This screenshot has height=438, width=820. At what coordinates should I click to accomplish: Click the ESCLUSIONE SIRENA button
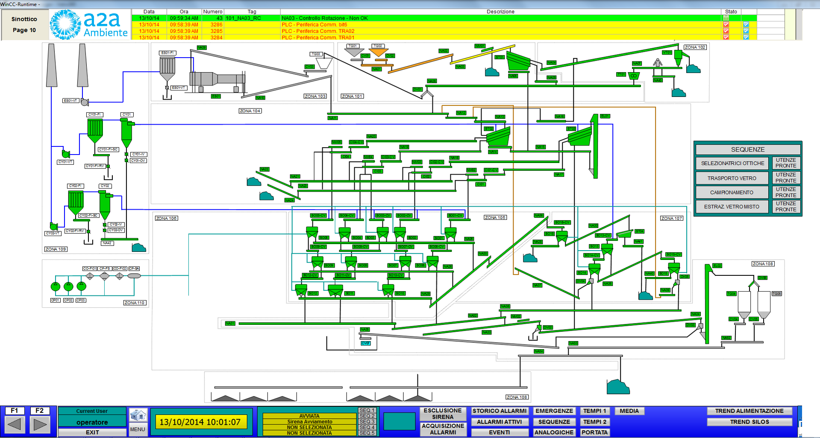coord(443,414)
